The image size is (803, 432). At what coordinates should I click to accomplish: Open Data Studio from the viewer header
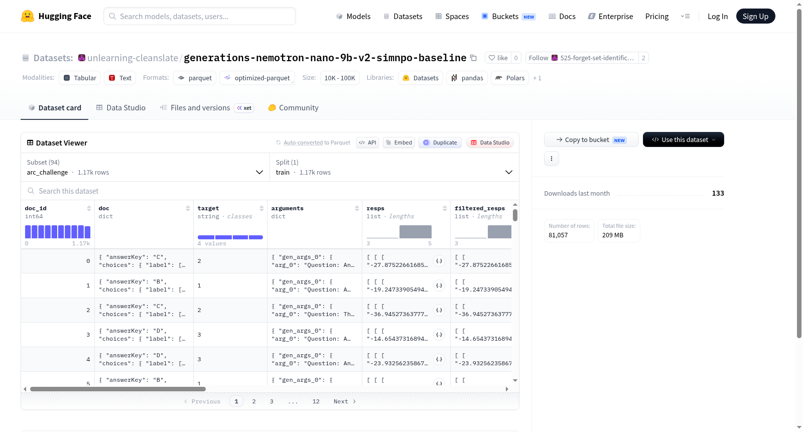tap(490, 142)
